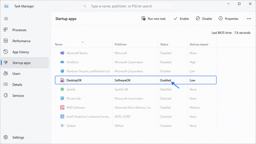The width and height of the screenshot is (256, 144).
Task: Click the Phone Link app icon
Action: point(62,98)
